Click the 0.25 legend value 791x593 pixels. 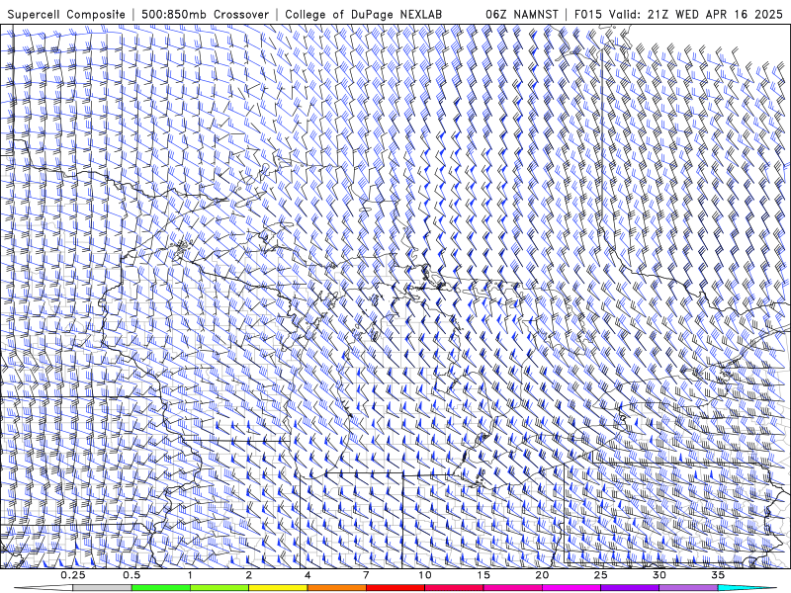73,575
